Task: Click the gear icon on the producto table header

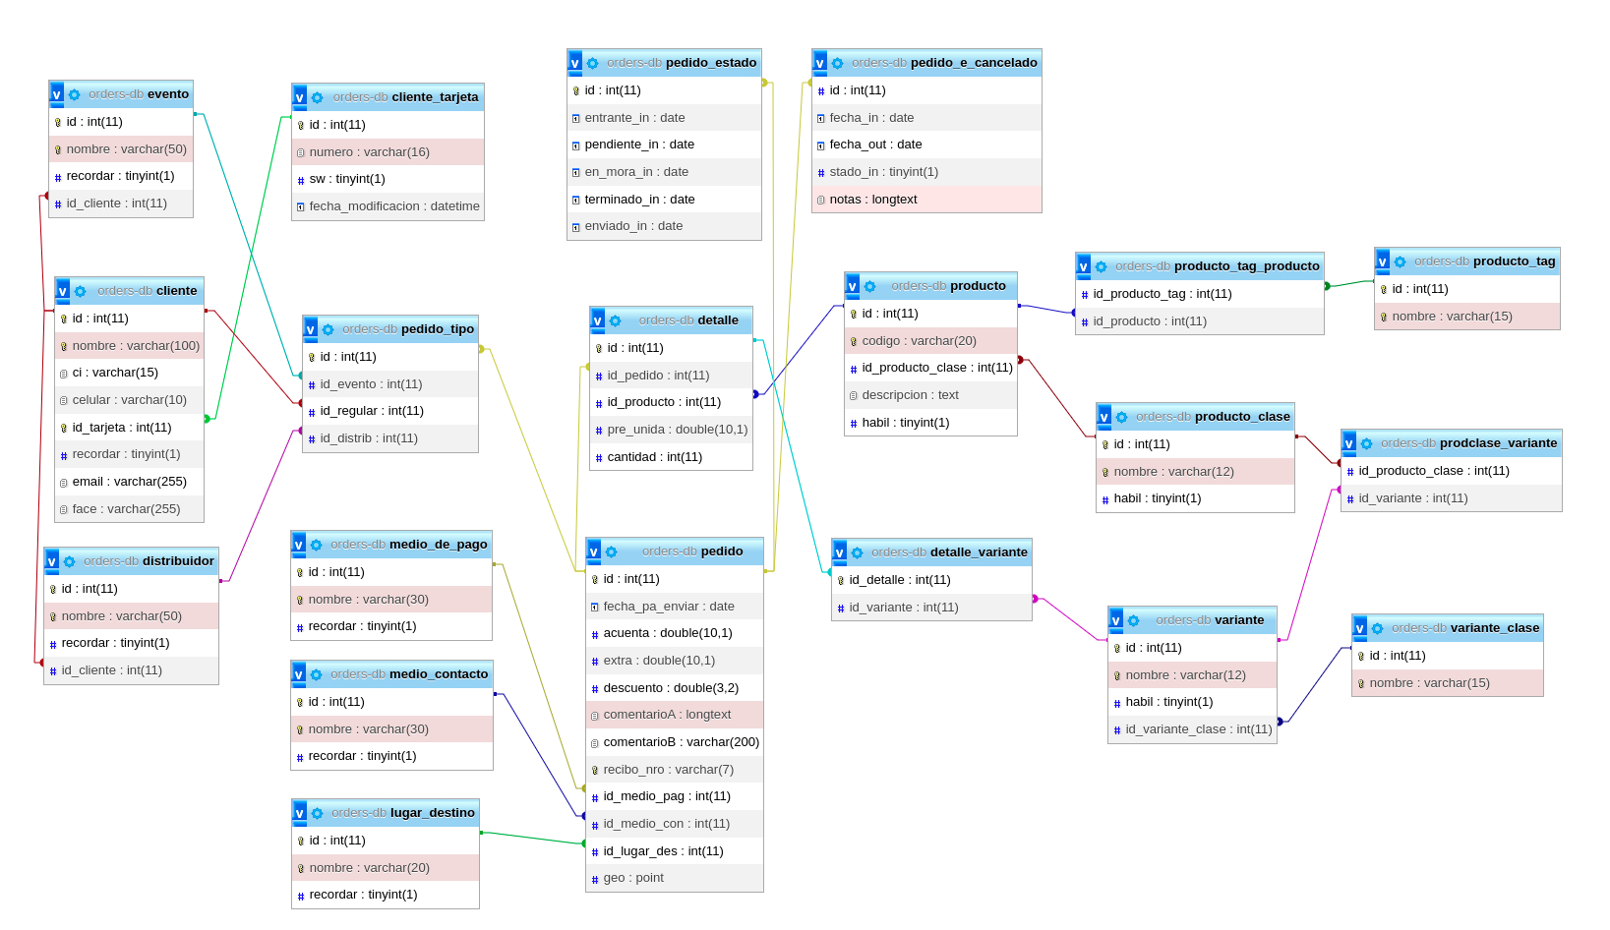Action: [x=869, y=285]
